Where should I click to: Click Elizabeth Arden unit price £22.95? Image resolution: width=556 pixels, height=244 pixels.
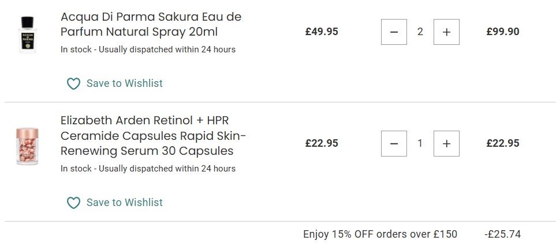coord(322,143)
